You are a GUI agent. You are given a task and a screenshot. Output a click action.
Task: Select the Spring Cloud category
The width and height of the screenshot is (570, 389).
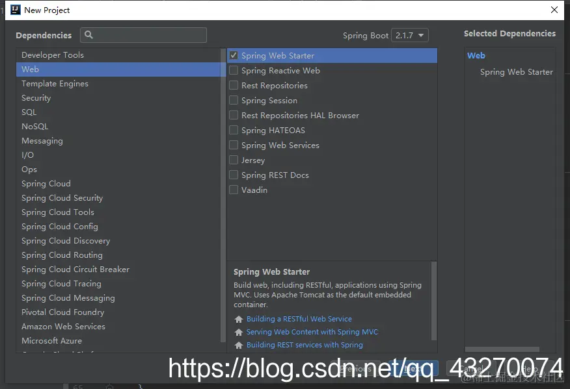(118, 183)
